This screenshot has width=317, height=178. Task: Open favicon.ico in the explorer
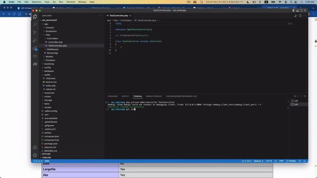pos(51,82)
